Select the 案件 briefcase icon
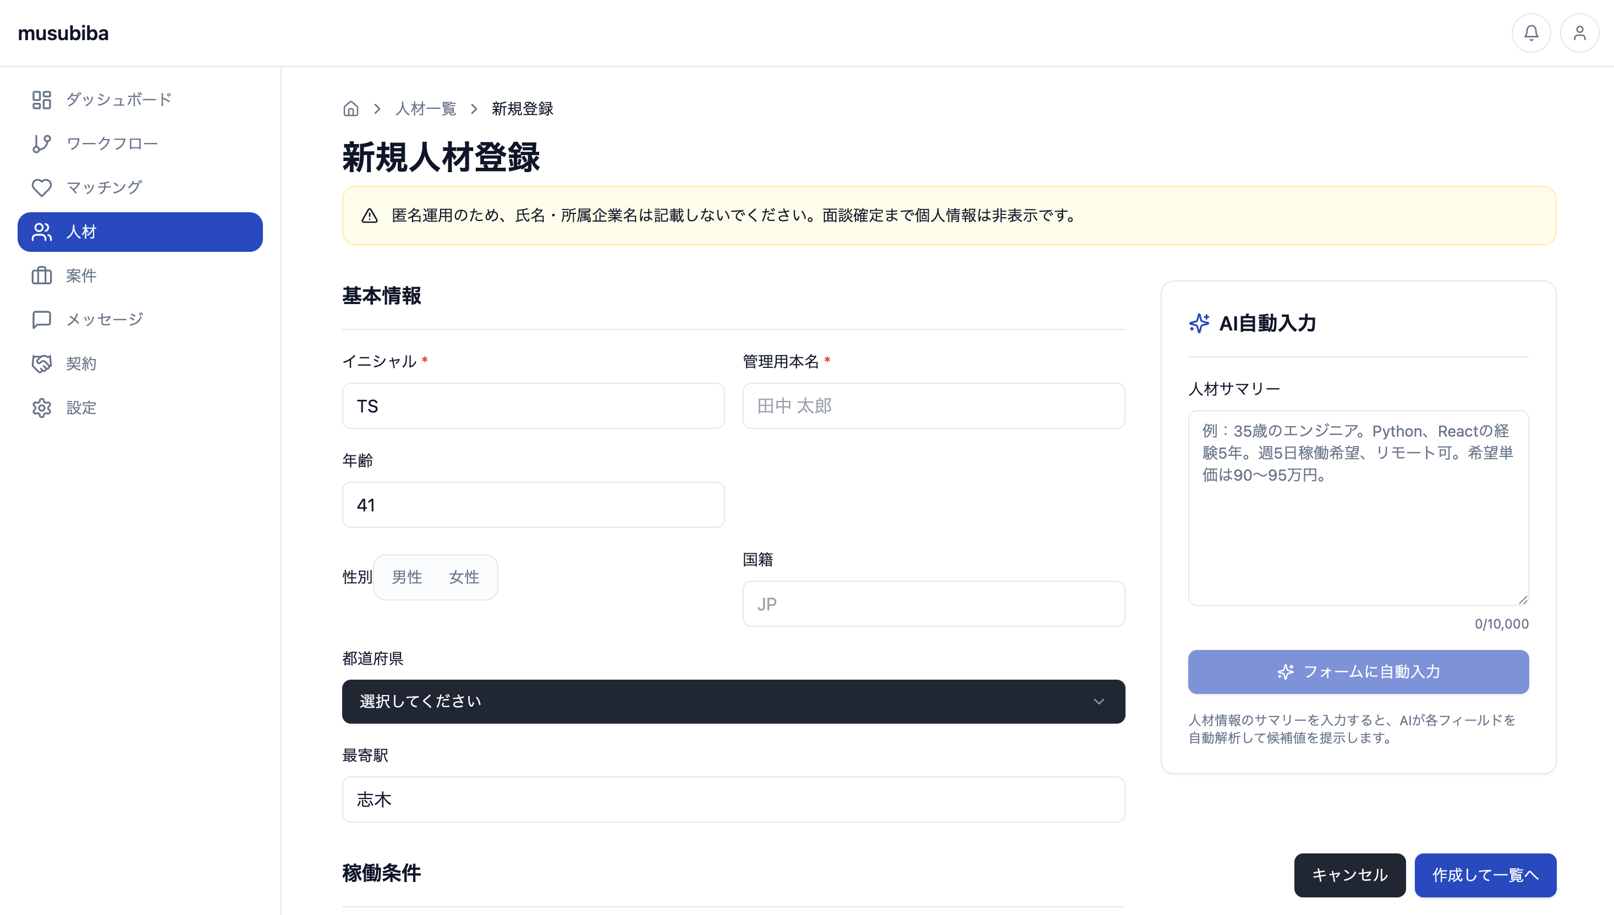 pyautogui.click(x=41, y=275)
